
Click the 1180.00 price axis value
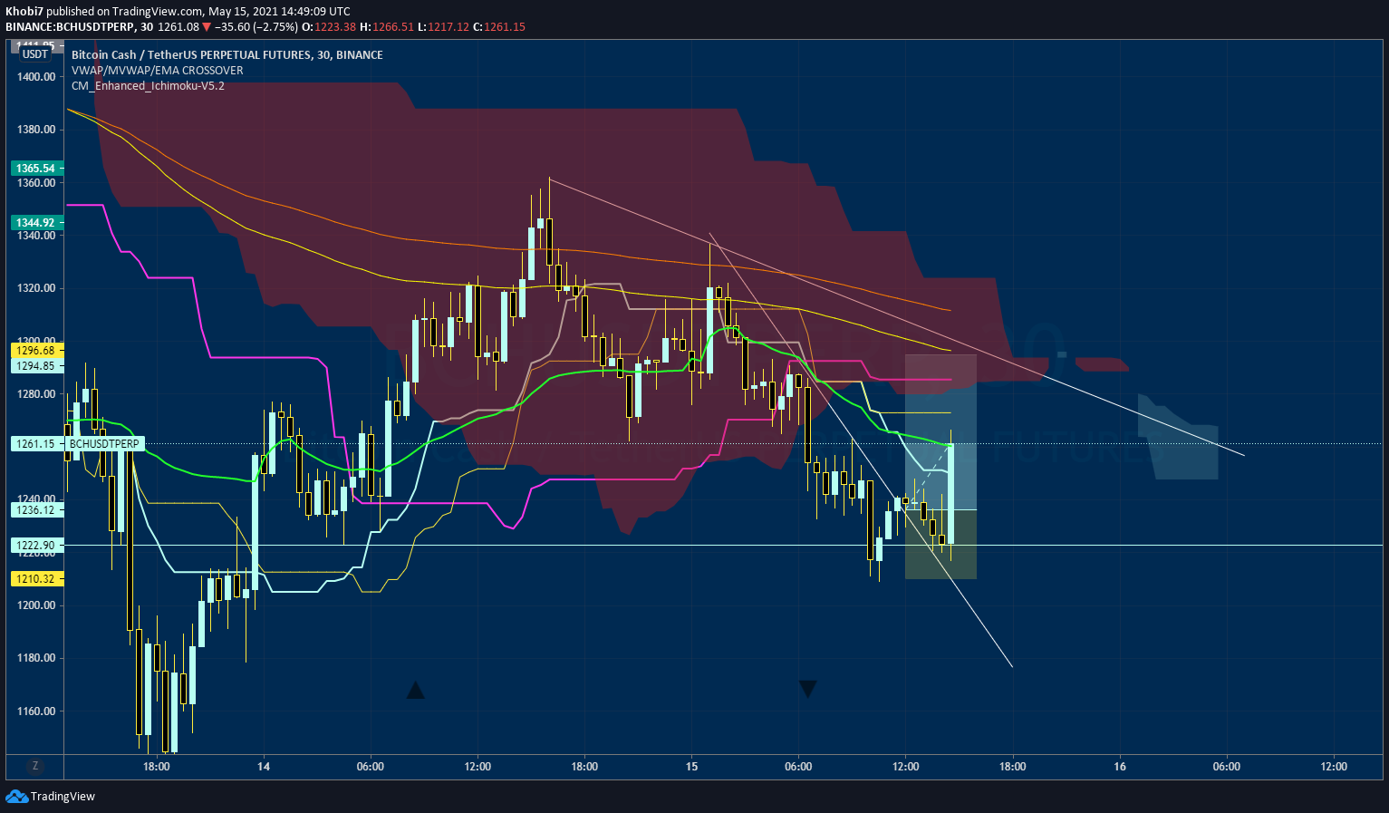[36, 658]
